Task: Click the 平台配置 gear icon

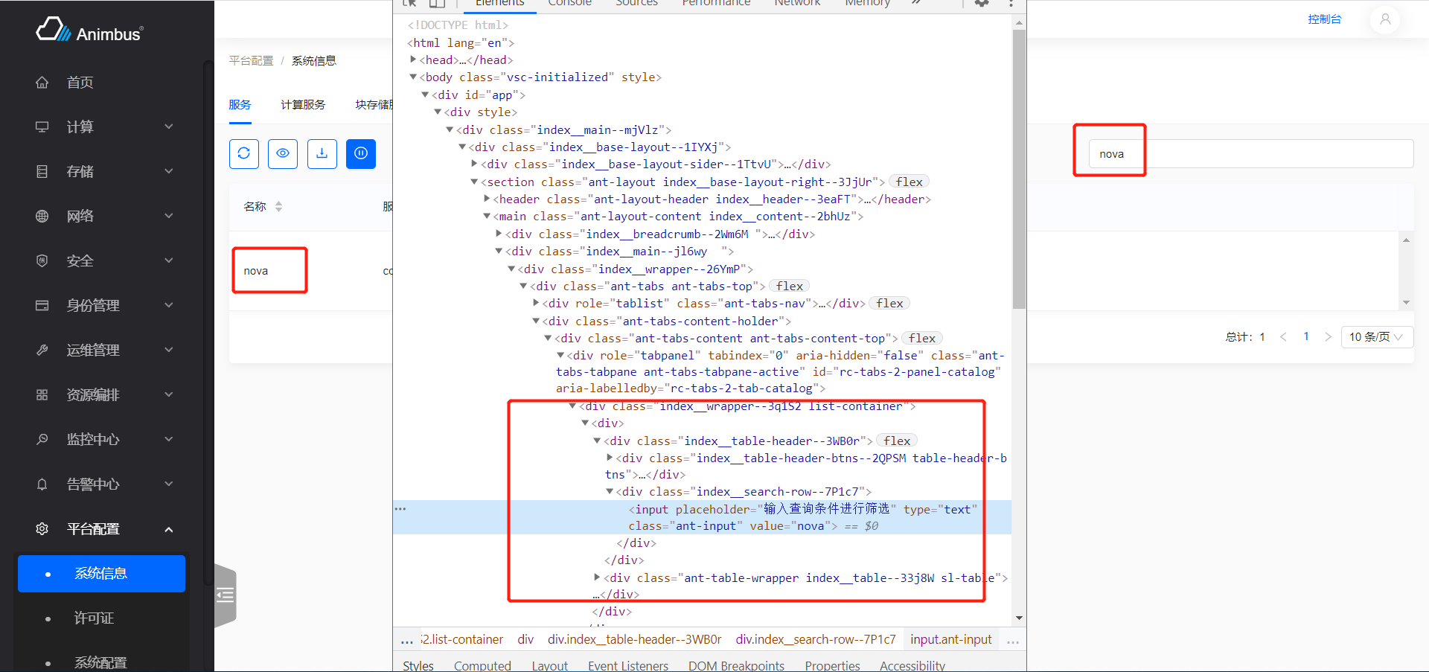Action: pos(42,529)
